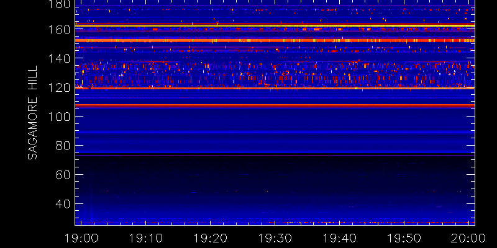497x248 pixels.
Task: Click the solid red band just above 100
Action: (275, 105)
